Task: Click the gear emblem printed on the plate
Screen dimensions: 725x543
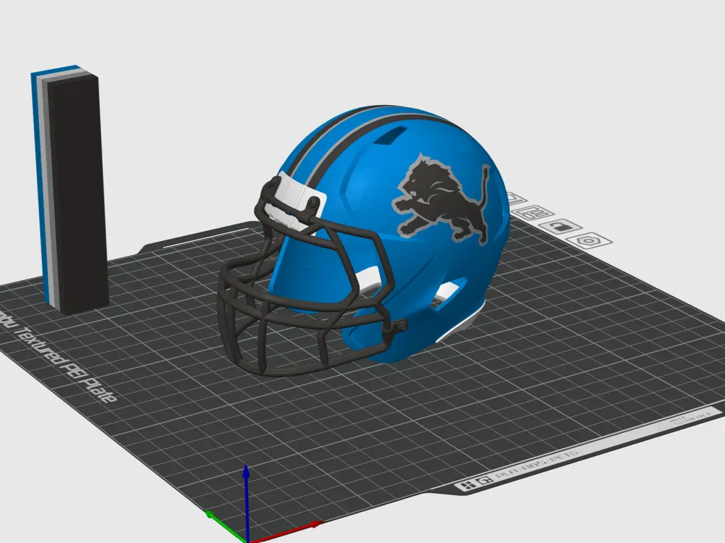Action: (589, 240)
